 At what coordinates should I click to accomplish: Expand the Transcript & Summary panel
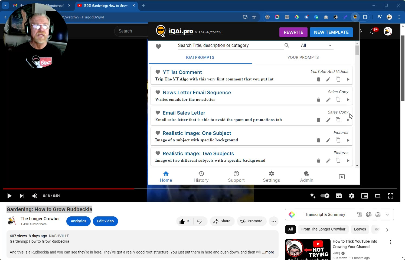coord(387,215)
